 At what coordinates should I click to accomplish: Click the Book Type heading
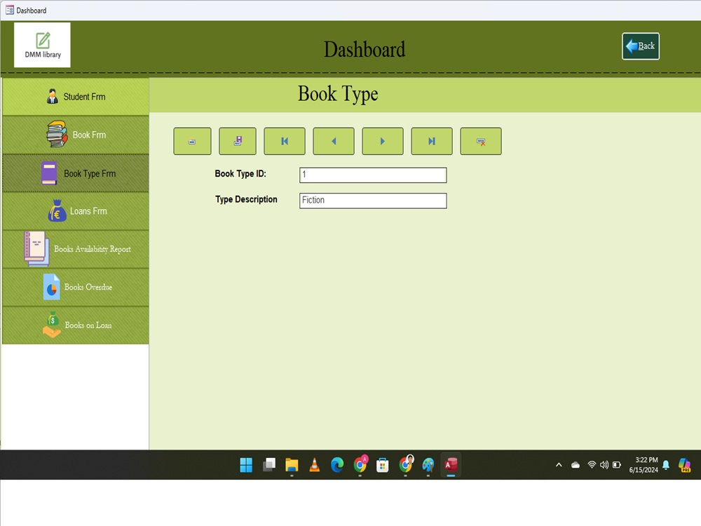338,94
